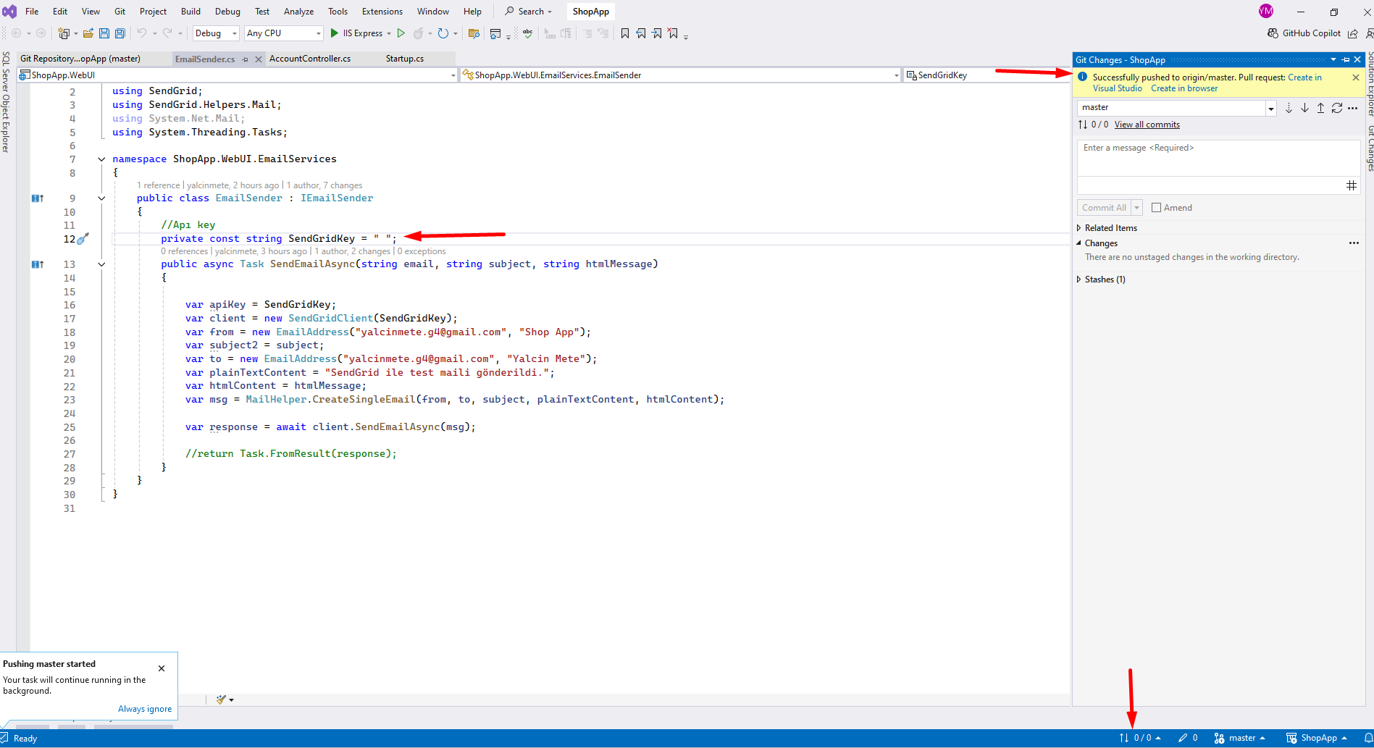Open the File menu
Viewport: 1374px width, 748px height.
[x=32, y=12]
